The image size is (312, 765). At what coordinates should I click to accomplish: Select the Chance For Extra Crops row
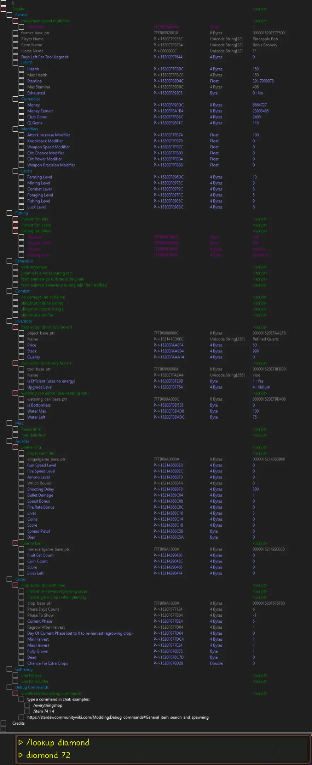[x=47, y=663]
